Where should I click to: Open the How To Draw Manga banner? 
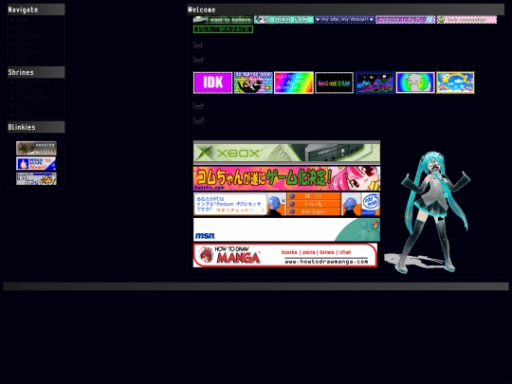click(285, 255)
